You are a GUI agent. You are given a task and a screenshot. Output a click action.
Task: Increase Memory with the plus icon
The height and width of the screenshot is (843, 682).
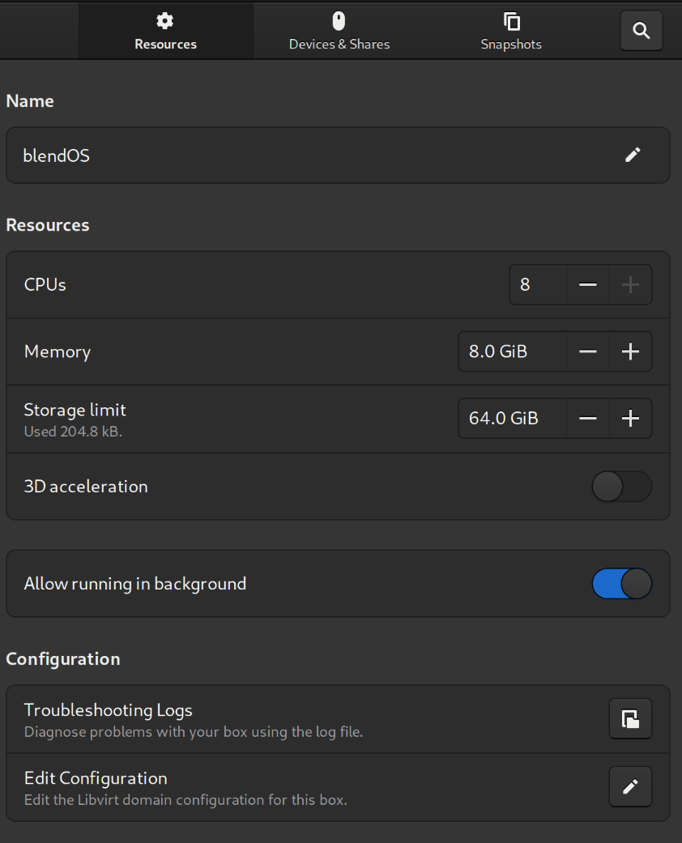coord(630,351)
